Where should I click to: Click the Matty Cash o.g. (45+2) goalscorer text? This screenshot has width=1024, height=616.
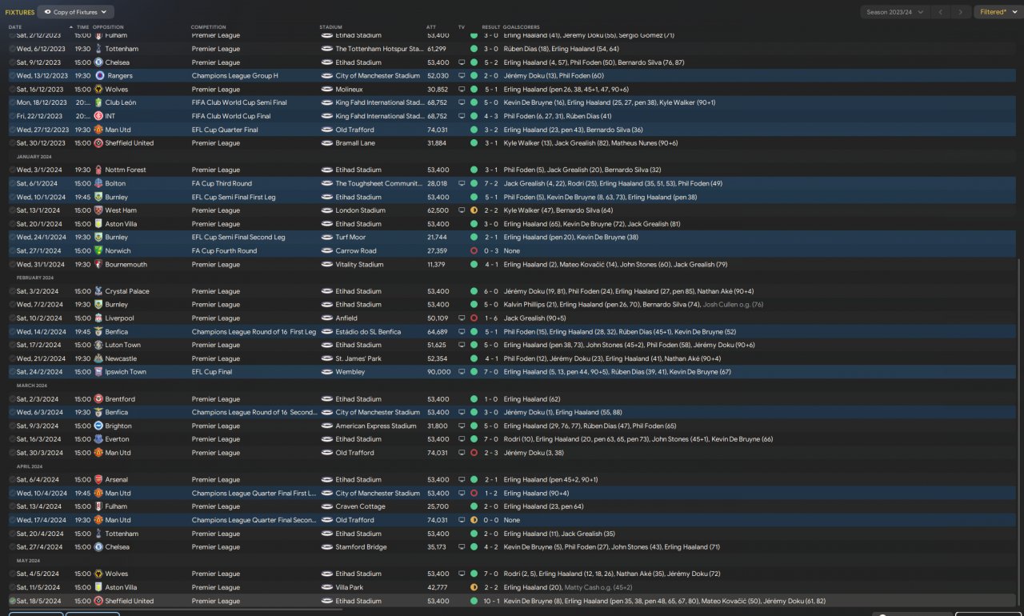[x=598, y=587]
